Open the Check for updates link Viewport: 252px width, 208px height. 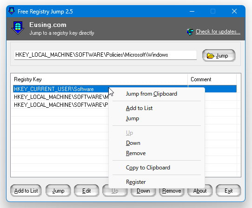point(218,32)
